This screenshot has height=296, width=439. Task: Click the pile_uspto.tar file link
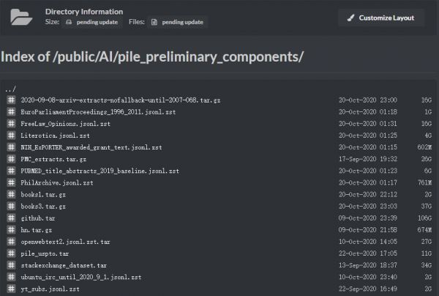[45, 254]
